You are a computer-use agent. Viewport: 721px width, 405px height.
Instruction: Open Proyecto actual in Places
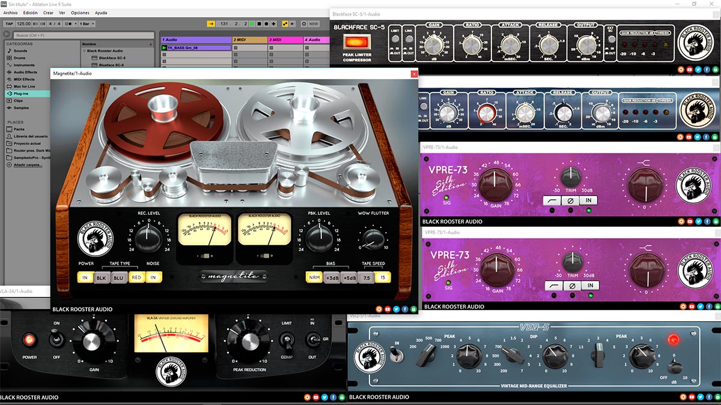click(x=27, y=144)
